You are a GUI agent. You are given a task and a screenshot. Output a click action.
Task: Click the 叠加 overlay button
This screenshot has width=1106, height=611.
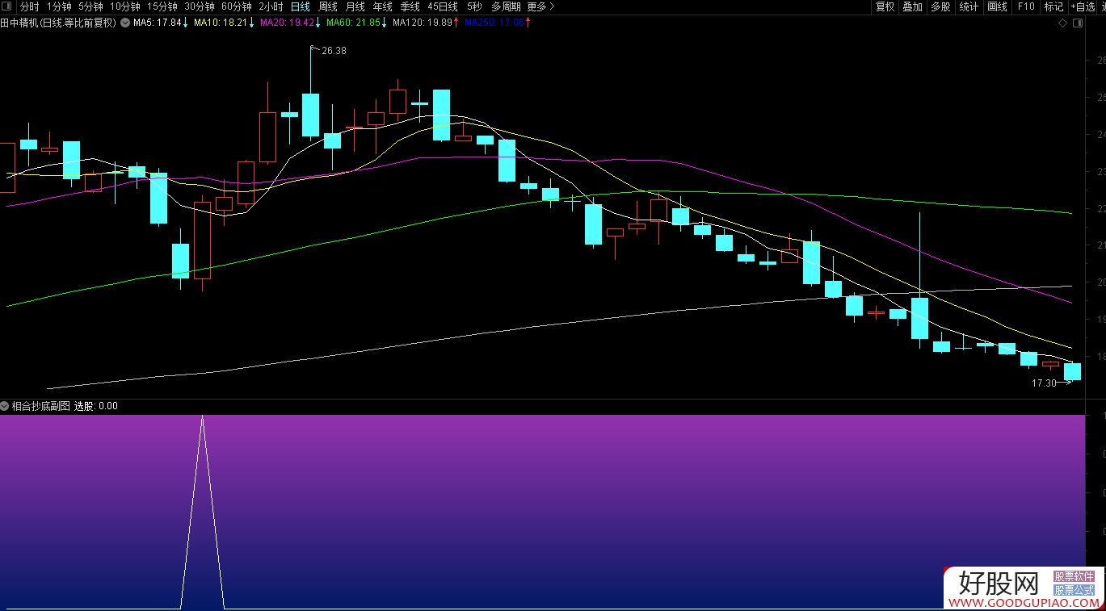click(912, 6)
